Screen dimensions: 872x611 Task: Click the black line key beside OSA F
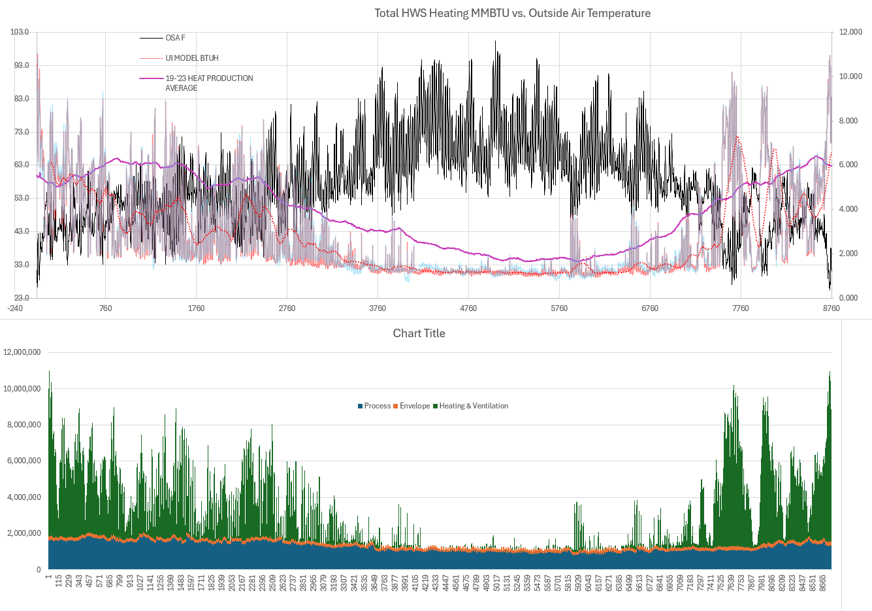pos(151,38)
